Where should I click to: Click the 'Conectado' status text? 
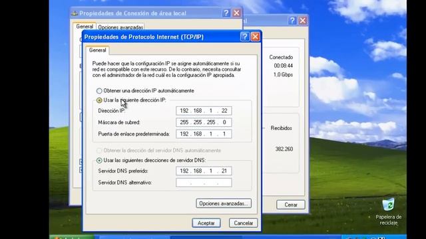pyautogui.click(x=281, y=57)
